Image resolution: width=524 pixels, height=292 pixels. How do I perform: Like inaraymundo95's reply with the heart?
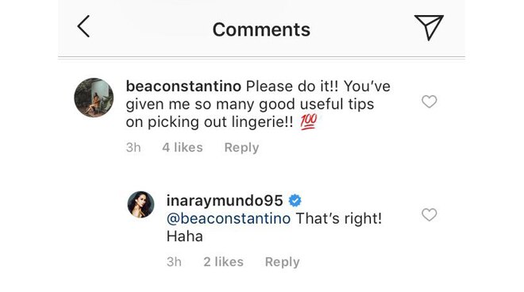point(429,215)
